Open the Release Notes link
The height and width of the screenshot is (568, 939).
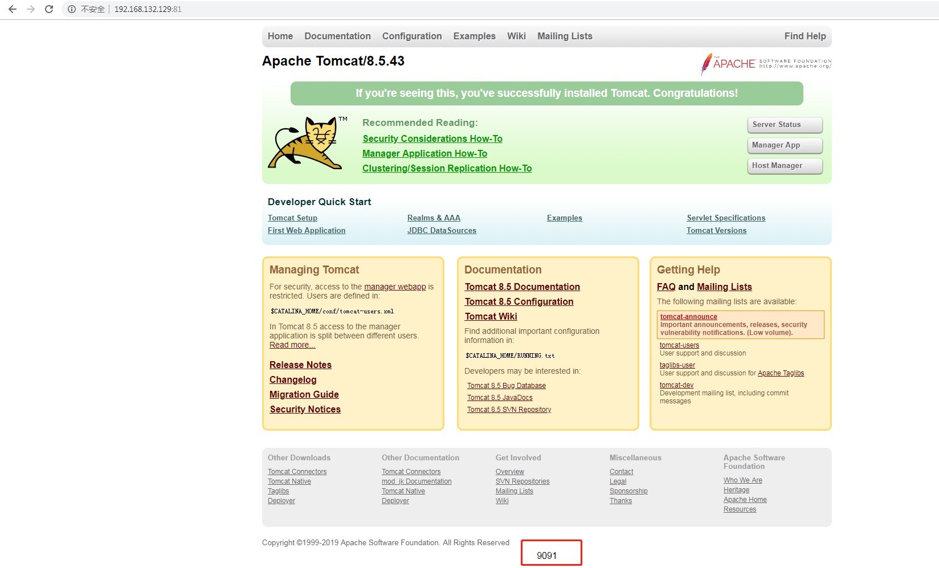300,365
